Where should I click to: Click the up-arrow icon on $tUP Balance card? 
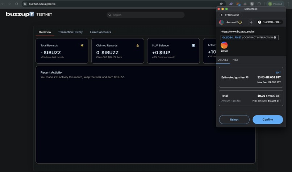pos(193,45)
